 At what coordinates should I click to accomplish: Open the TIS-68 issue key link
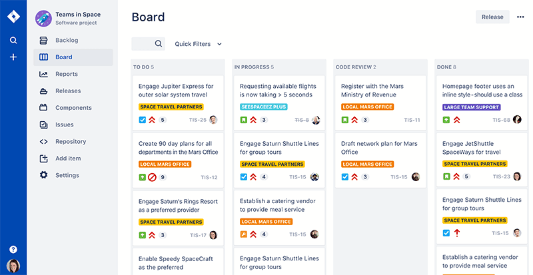point(500,121)
